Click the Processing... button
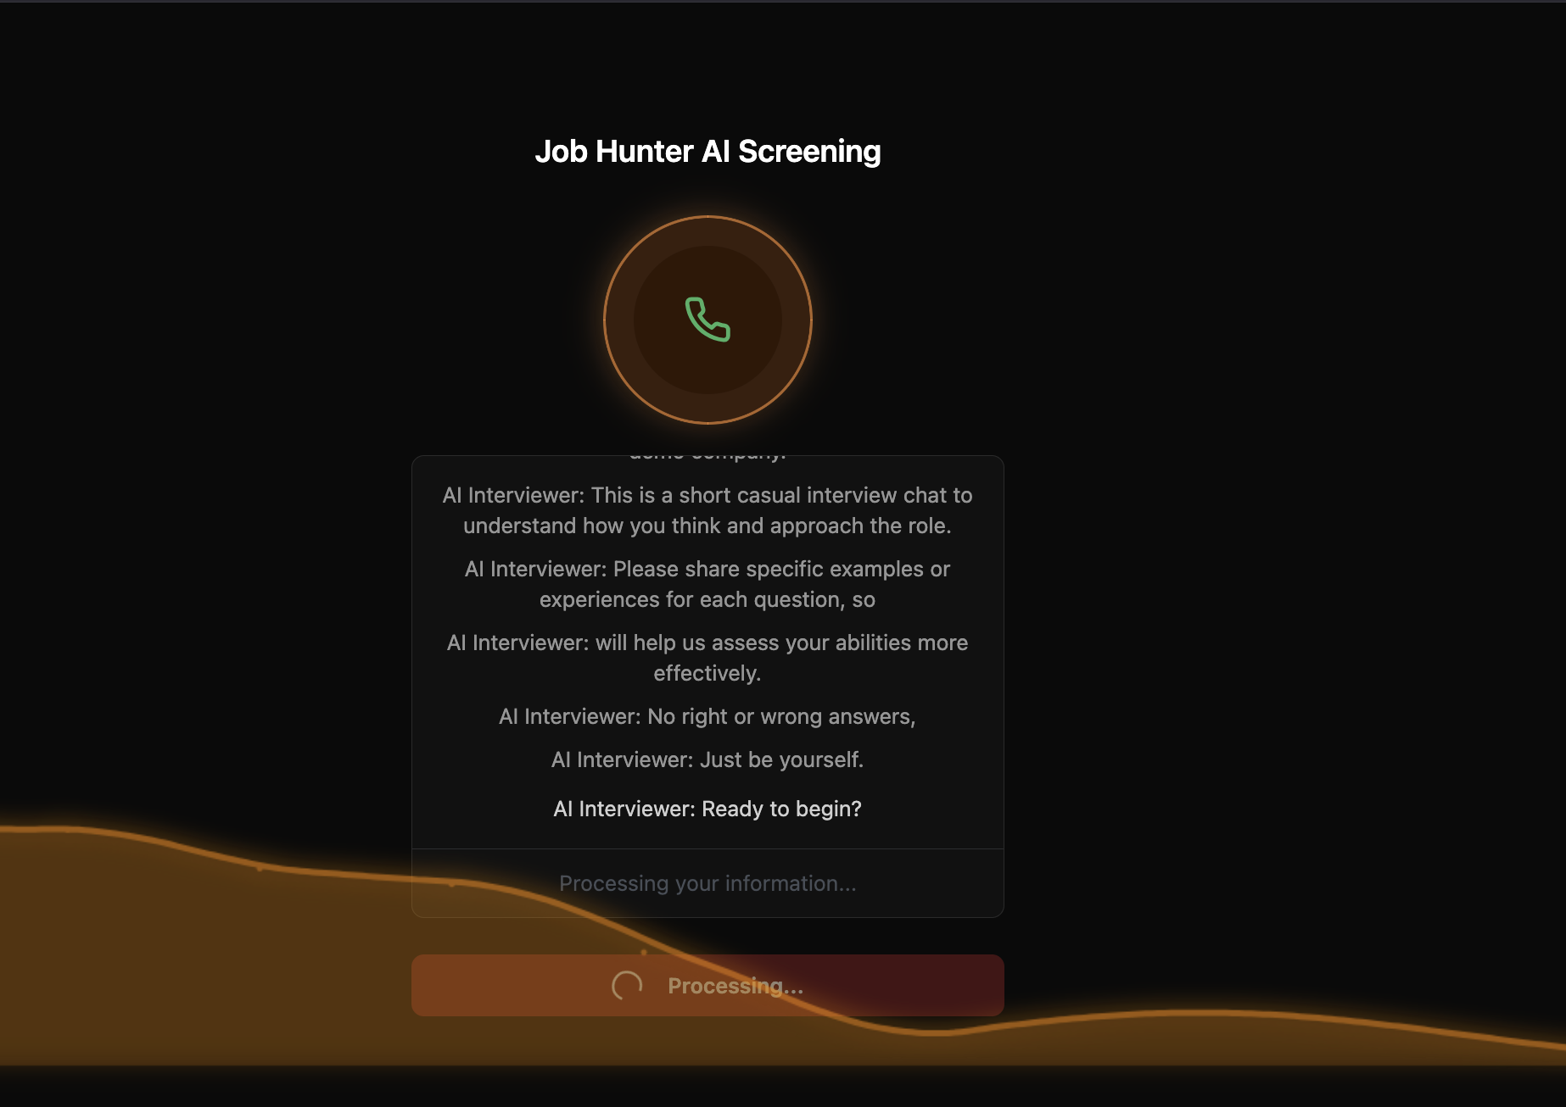The image size is (1566, 1107). [x=707, y=985]
